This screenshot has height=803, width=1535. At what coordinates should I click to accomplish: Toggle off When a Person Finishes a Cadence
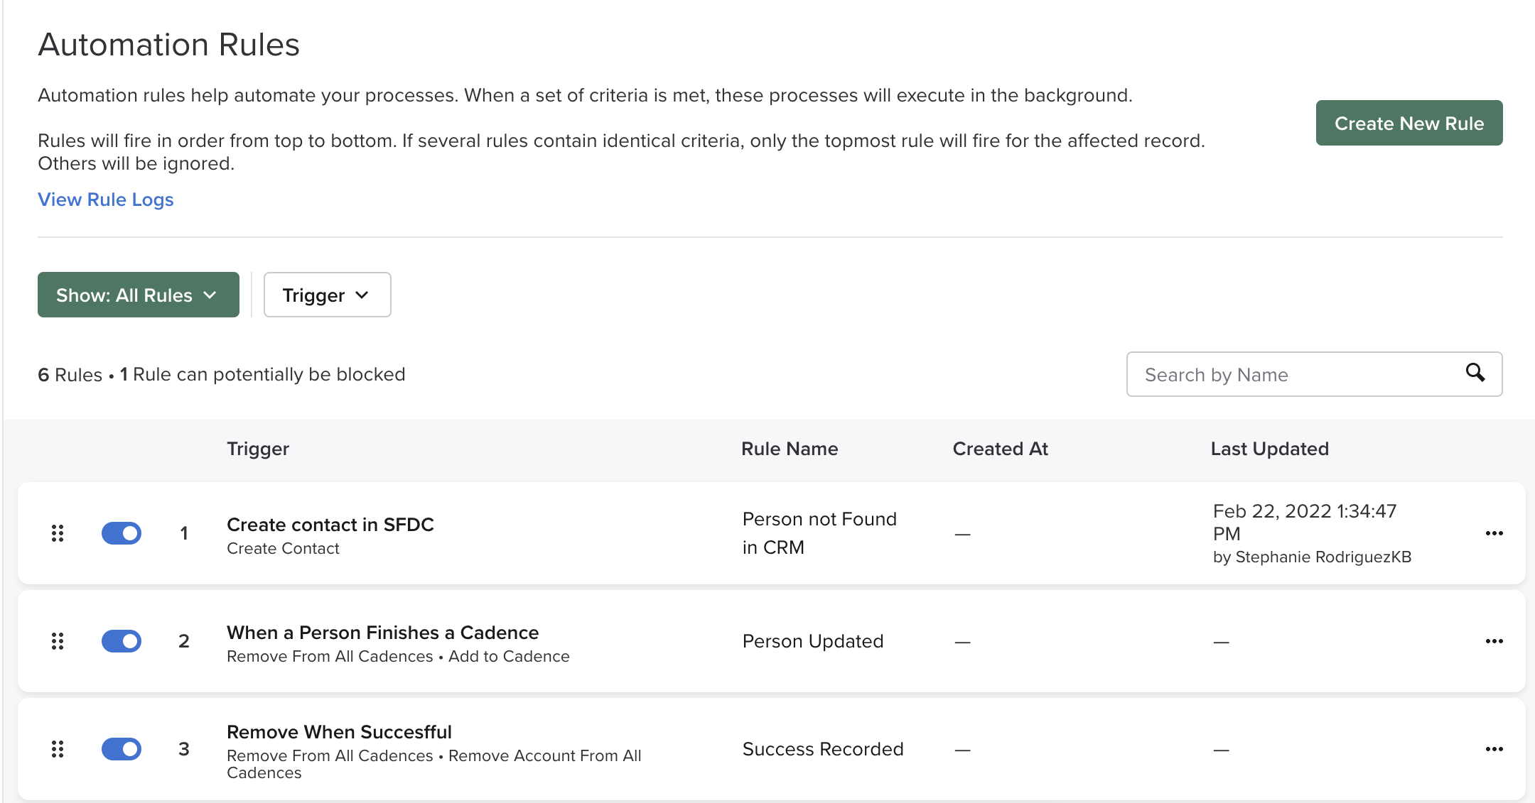click(122, 641)
